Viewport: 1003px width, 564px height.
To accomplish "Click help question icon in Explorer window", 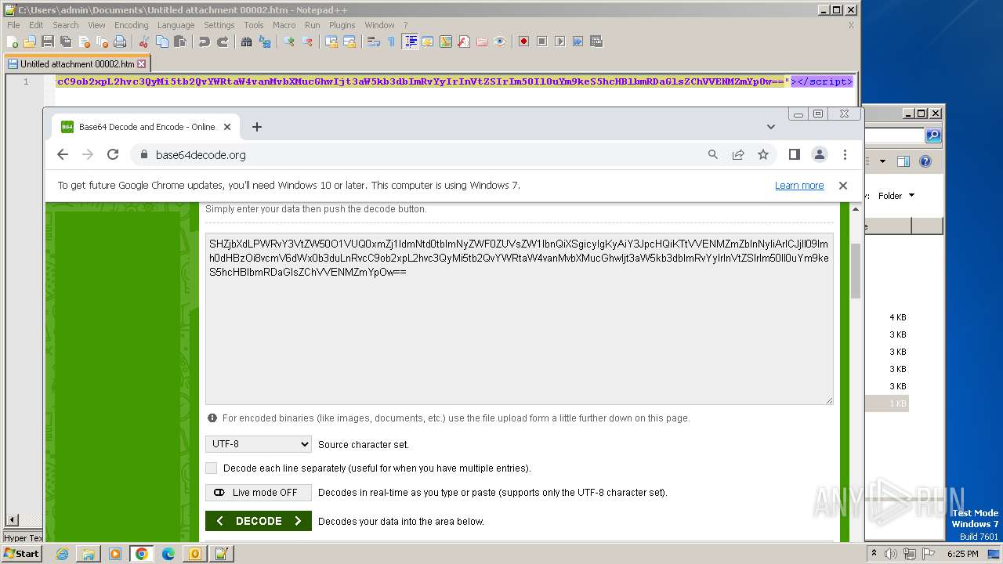I will click(925, 161).
